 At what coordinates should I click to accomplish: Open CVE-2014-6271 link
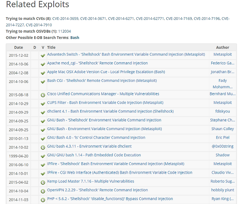(x=121, y=19)
